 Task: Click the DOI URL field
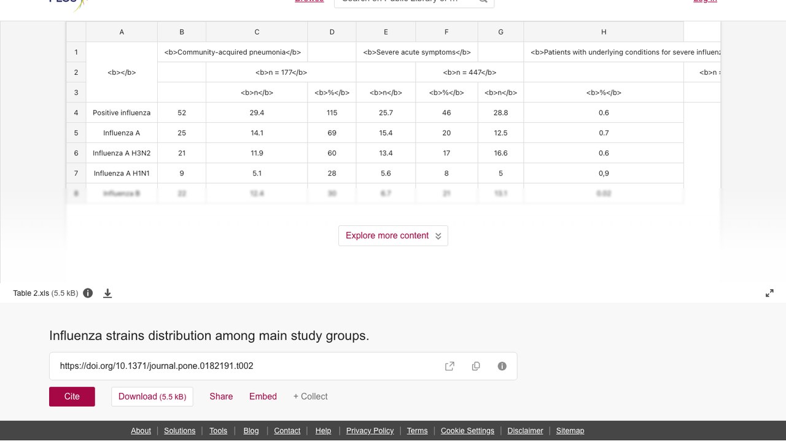point(283,366)
